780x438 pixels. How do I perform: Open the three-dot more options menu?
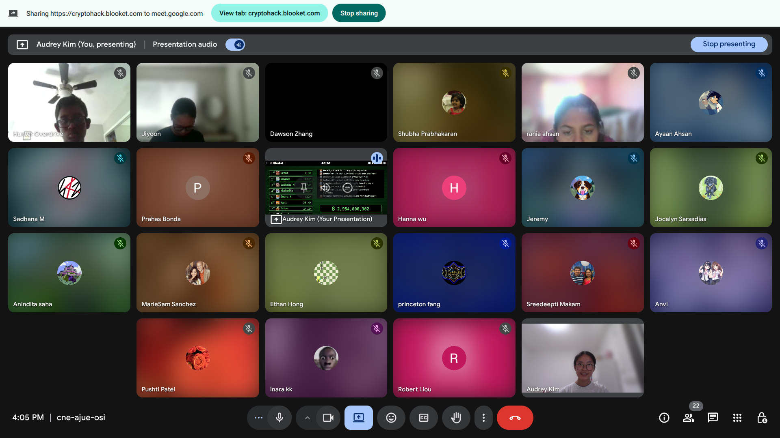pos(483,418)
